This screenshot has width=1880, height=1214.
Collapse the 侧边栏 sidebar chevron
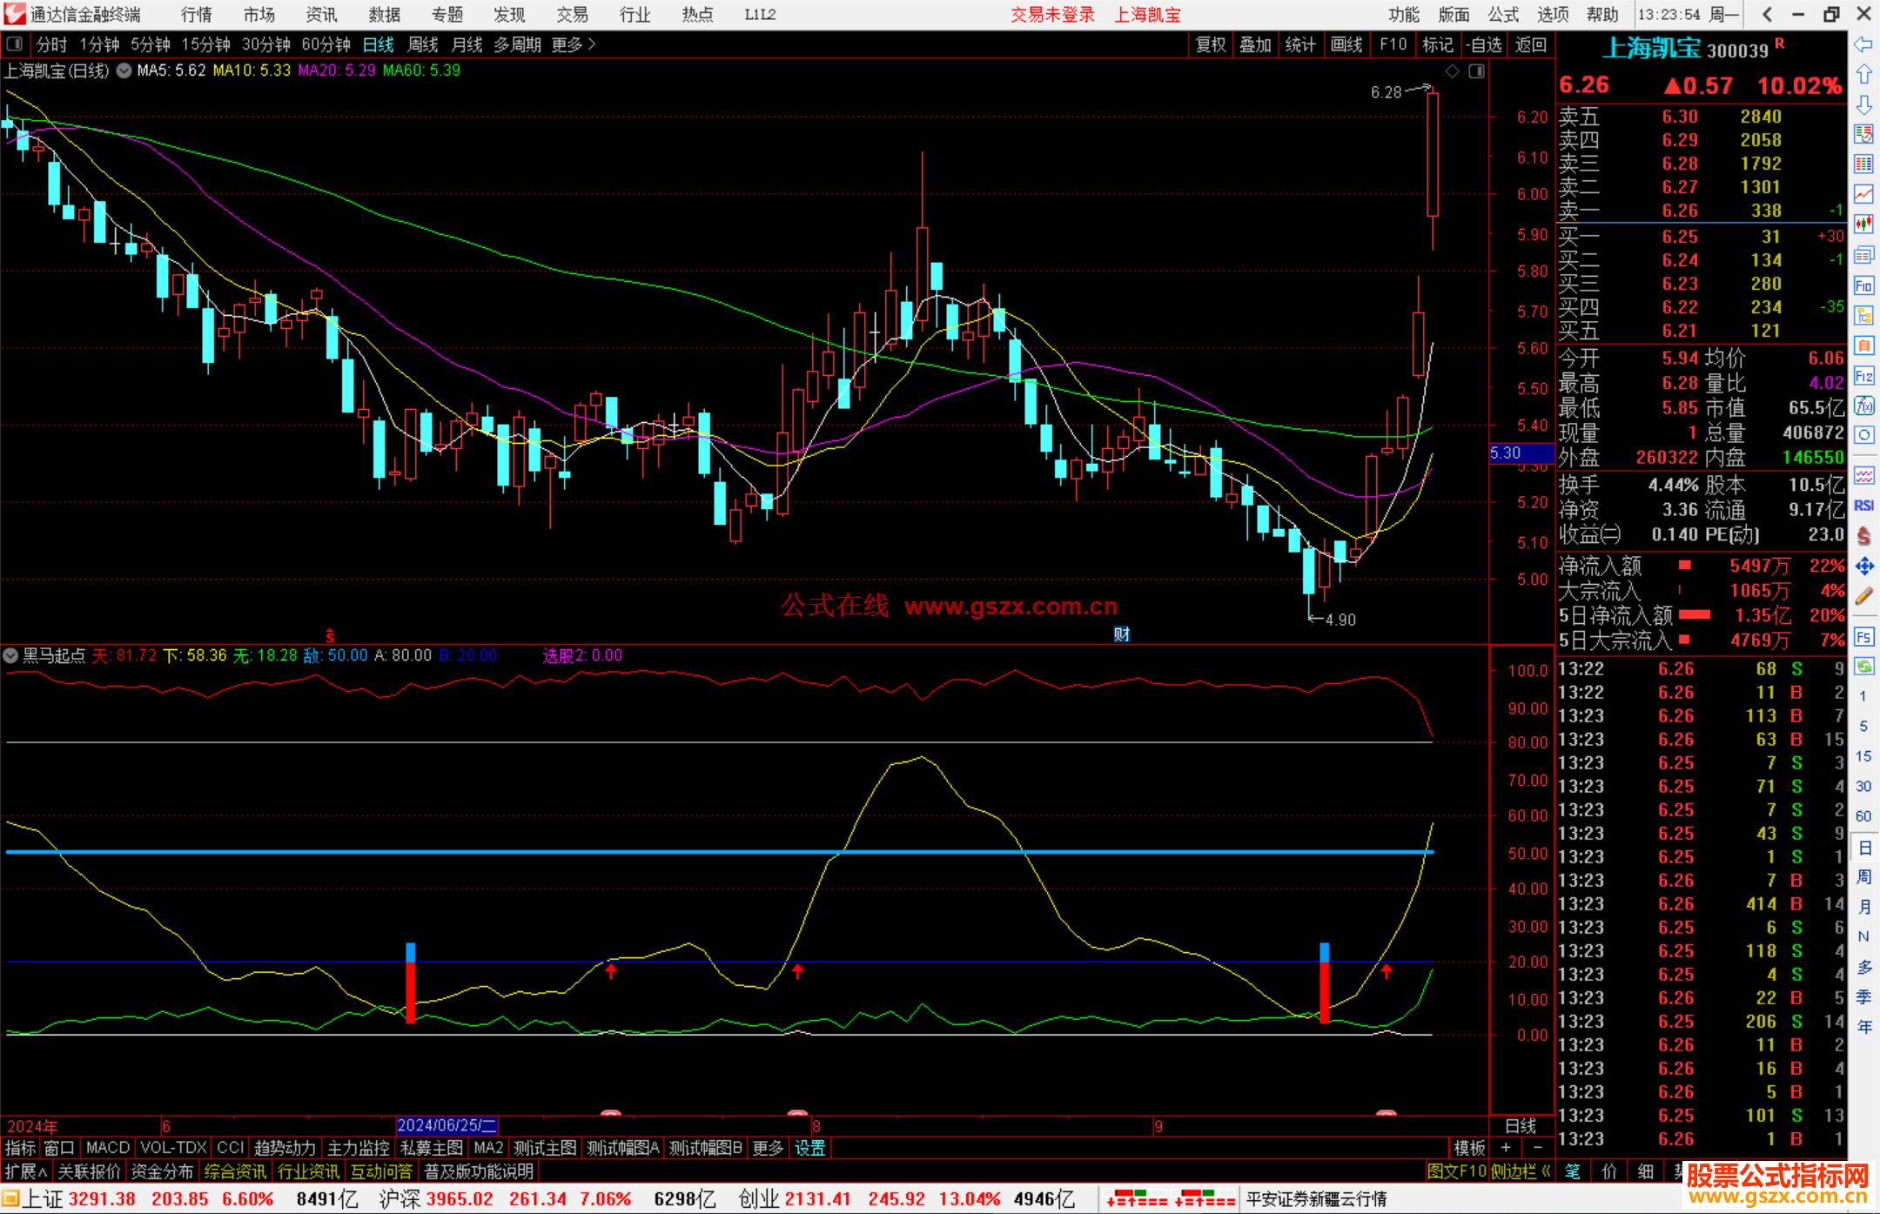[1545, 1171]
